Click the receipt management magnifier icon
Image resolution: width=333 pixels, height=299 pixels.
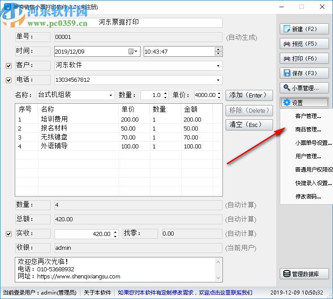tap(287, 88)
